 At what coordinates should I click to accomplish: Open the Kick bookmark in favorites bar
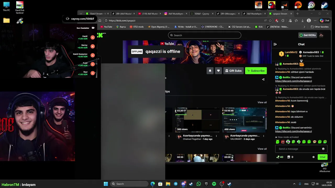259,27
